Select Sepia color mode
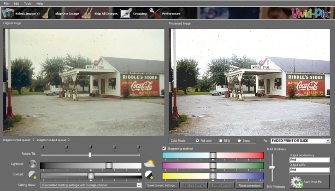Image resolution: width=335 pixels, height=191 pixels. tap(239, 141)
